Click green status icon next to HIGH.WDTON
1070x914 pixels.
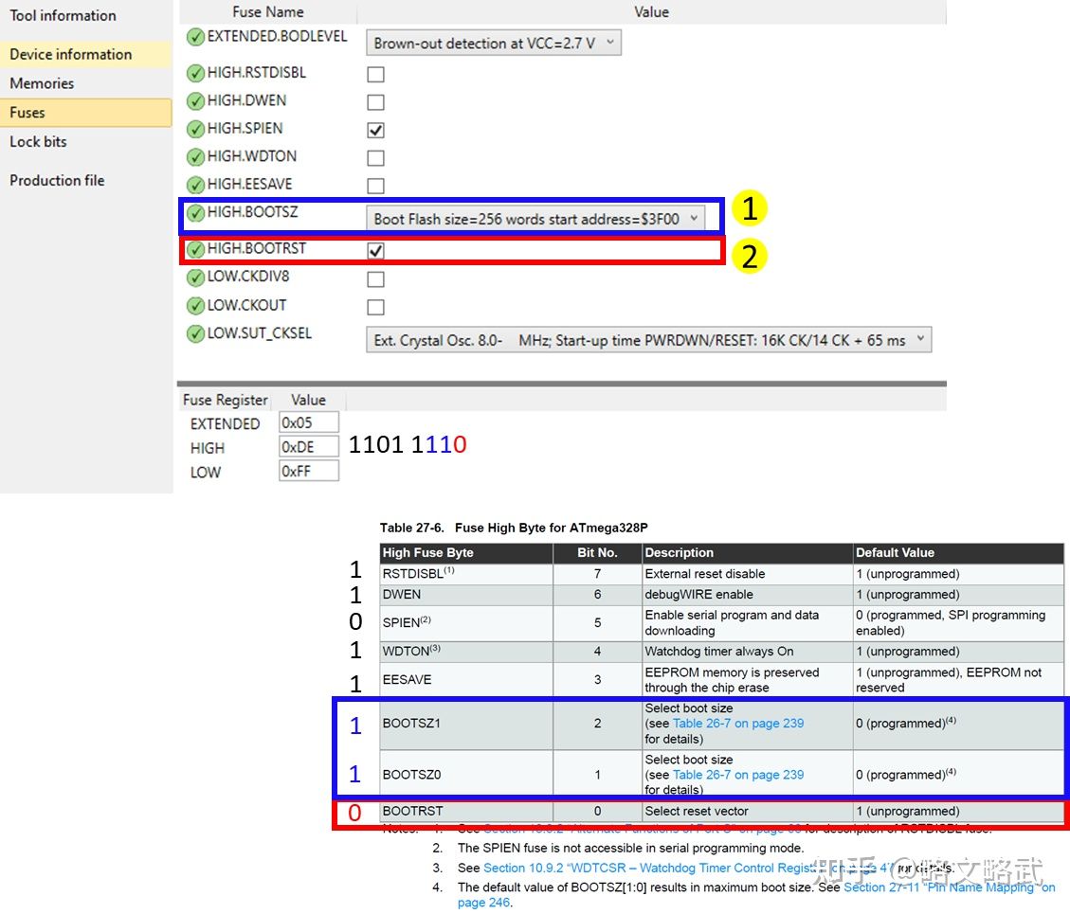point(195,157)
